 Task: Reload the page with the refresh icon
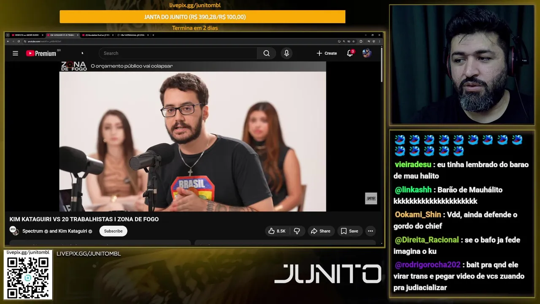point(19,41)
